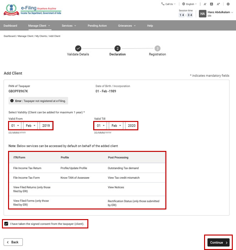Screen dimensions: 236x250
Task: Click the Valid Till year field
Action: tap(132, 125)
